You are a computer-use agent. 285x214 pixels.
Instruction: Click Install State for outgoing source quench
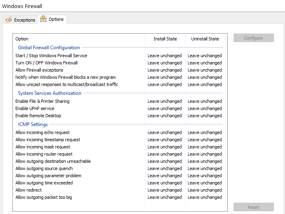(x=165, y=168)
